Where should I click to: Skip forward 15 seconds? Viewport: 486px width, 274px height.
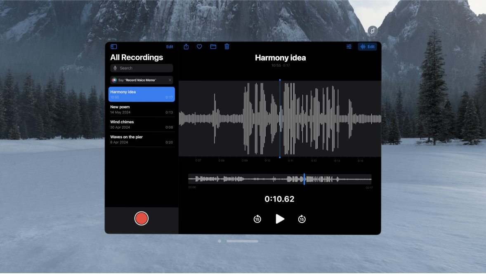click(302, 219)
